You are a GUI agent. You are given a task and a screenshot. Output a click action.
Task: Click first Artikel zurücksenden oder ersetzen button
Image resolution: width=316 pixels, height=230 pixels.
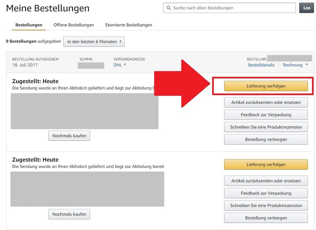pyautogui.click(x=266, y=102)
